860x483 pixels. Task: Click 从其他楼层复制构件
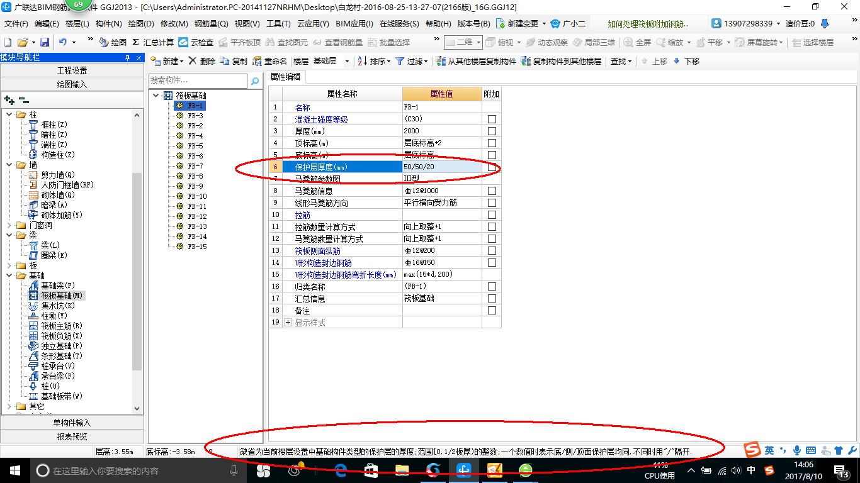(x=476, y=61)
